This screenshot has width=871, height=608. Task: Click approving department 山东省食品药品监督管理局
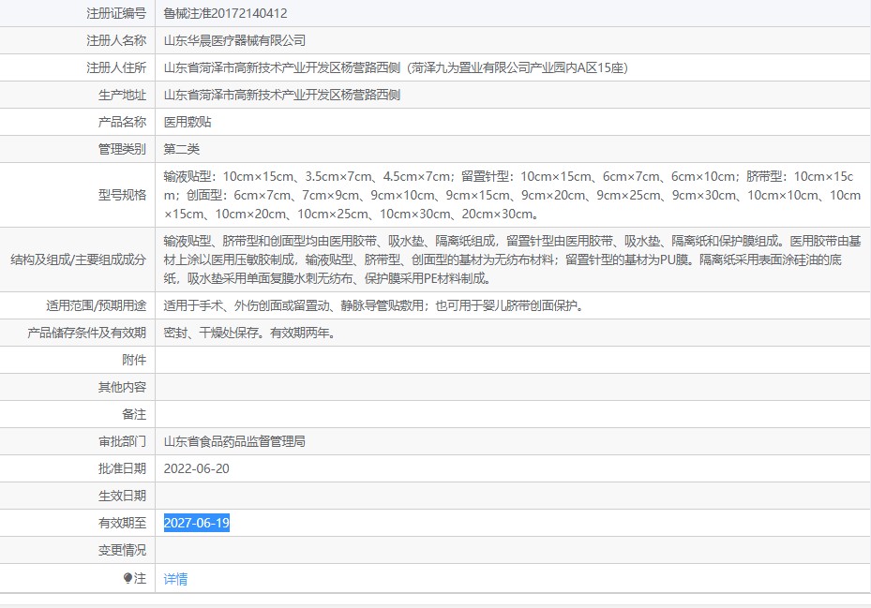[234, 441]
